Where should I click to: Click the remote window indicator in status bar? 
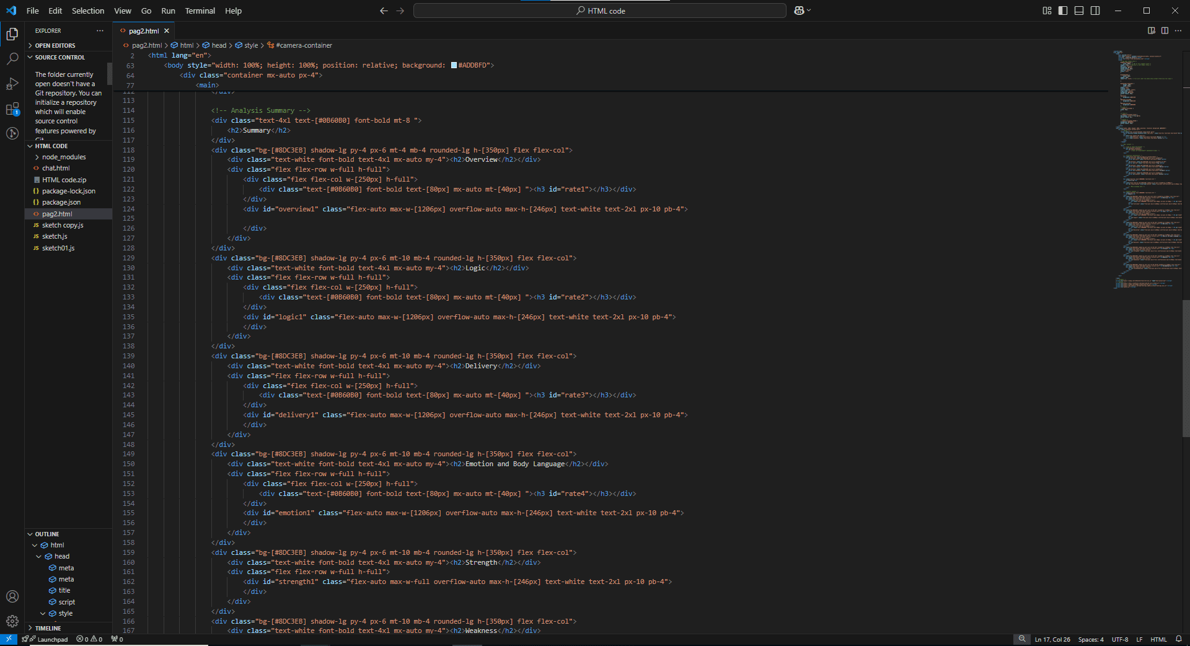point(9,639)
